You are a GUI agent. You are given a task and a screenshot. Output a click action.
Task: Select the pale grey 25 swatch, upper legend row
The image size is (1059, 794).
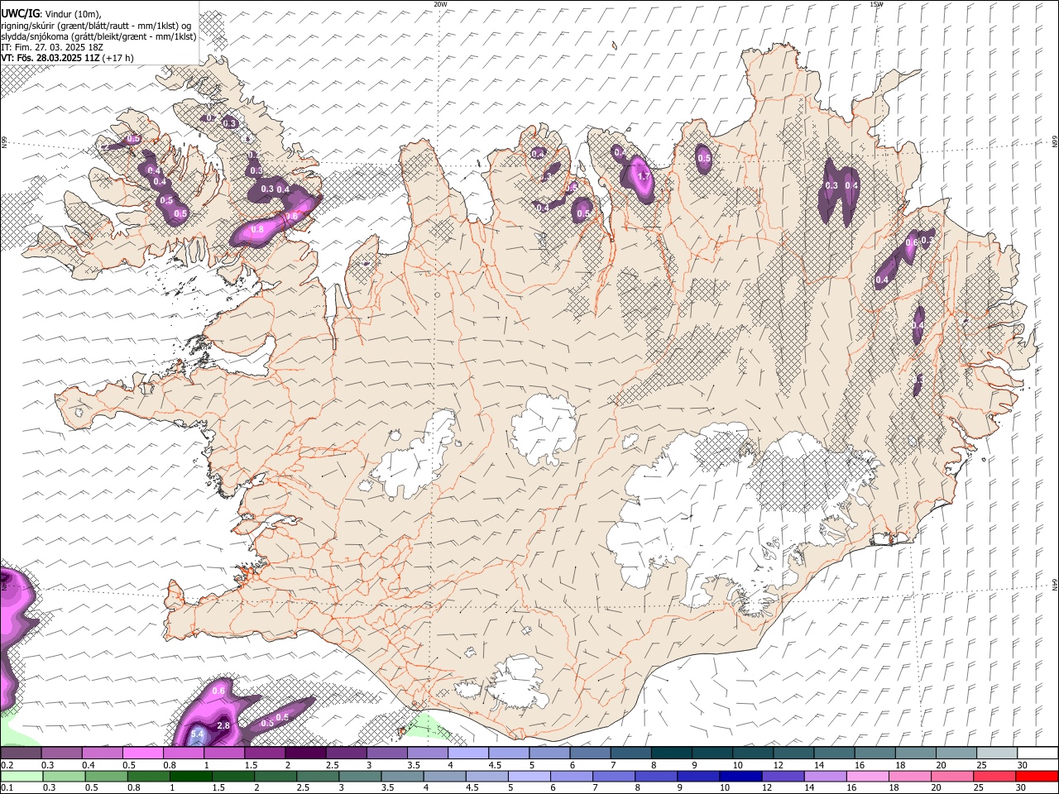pyautogui.click(x=997, y=753)
